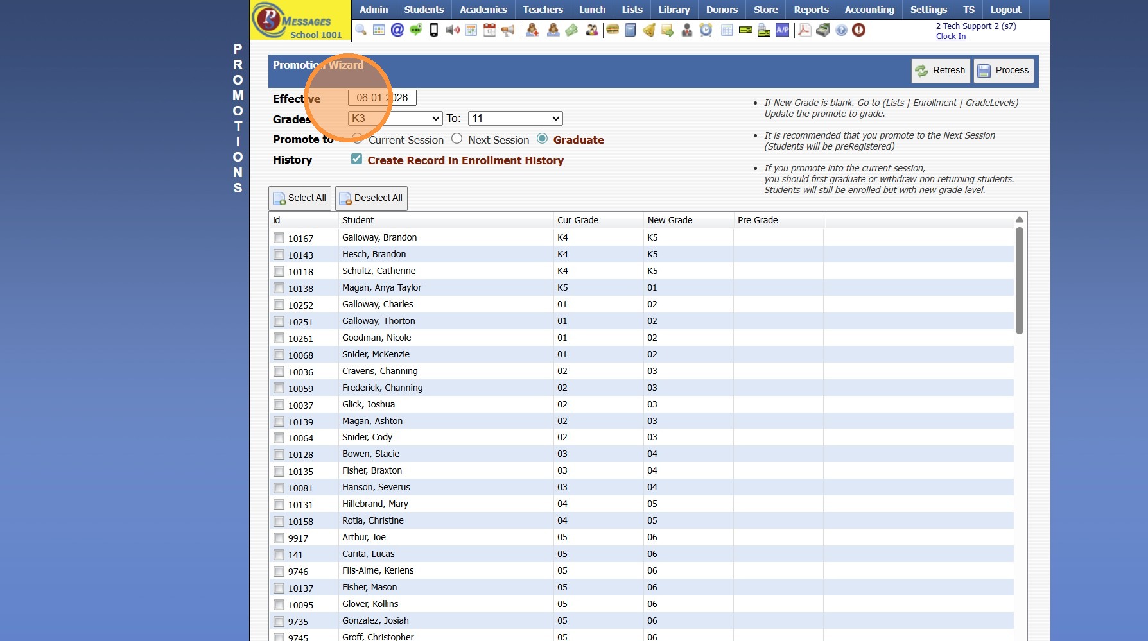The height and width of the screenshot is (641, 1148).
Task: Open the alarm clock icon
Action: point(706,30)
